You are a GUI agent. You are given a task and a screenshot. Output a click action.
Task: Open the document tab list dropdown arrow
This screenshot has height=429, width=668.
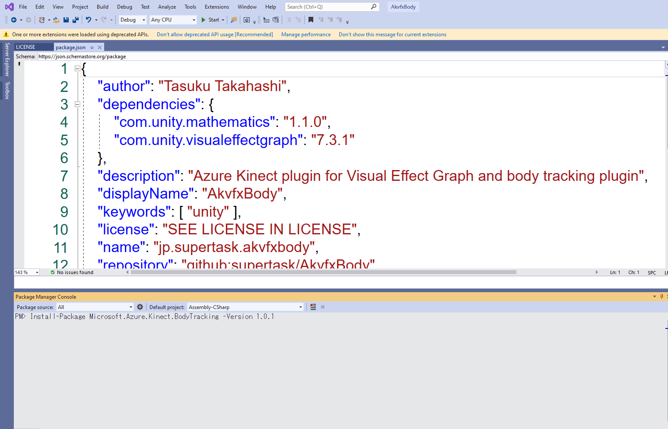[663, 47]
